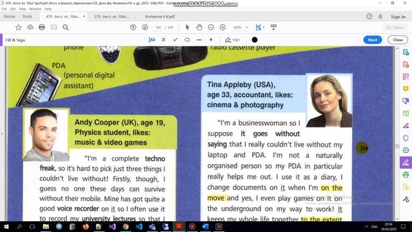Open the Compress PDF tool in right pane
Screen dimensions: 412x232
coord(406,150)
